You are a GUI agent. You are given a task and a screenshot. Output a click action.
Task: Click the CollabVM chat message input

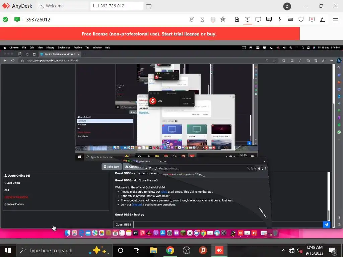pos(228,225)
